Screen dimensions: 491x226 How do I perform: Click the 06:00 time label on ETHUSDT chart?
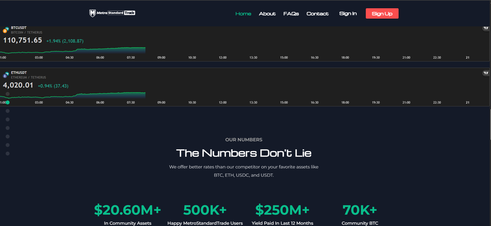coord(100,103)
